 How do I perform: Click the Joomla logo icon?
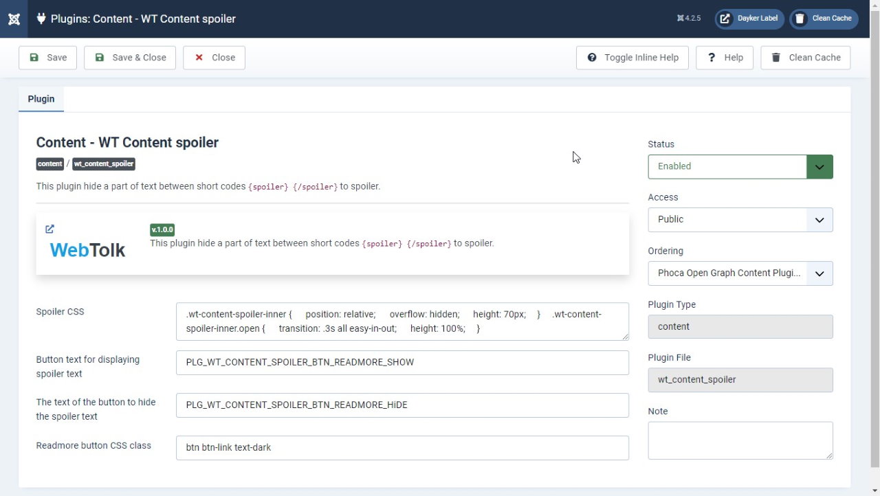pyautogui.click(x=14, y=19)
